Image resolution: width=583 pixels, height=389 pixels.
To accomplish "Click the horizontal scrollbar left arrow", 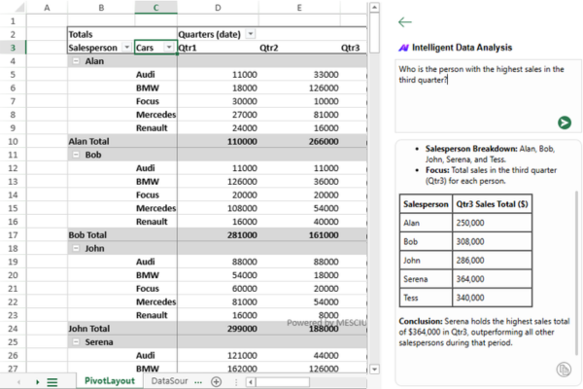I will click(x=251, y=382).
